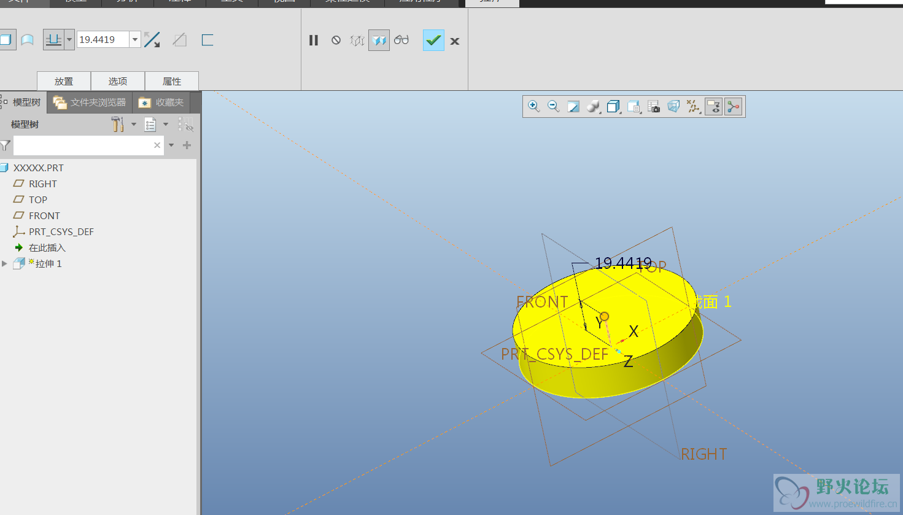The width and height of the screenshot is (903, 515).
Task: Click the RIGHT plane label in viewport
Action: (x=703, y=454)
